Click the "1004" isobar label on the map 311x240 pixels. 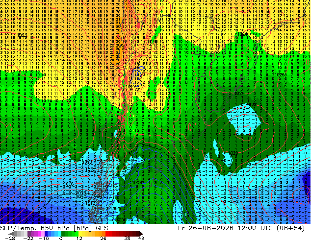(x=116, y=208)
